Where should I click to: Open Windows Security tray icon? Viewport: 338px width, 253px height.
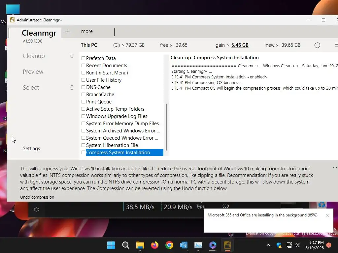(279, 245)
